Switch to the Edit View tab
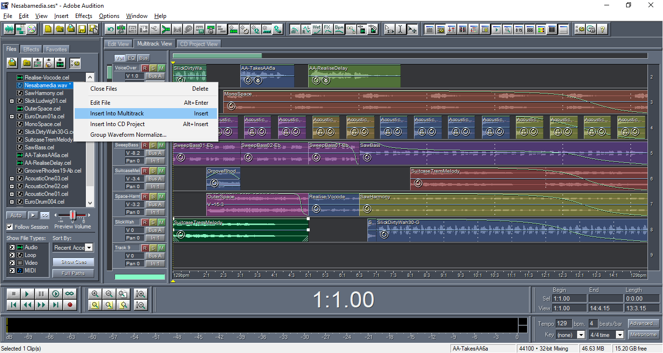663x353 pixels. 118,44
